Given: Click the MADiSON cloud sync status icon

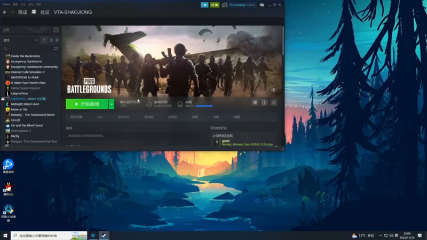Looking at the screenshot, I should (x=3, y=99).
